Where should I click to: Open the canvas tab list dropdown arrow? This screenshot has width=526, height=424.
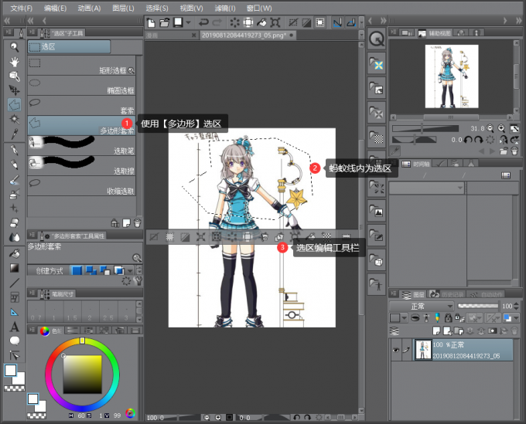(361, 35)
